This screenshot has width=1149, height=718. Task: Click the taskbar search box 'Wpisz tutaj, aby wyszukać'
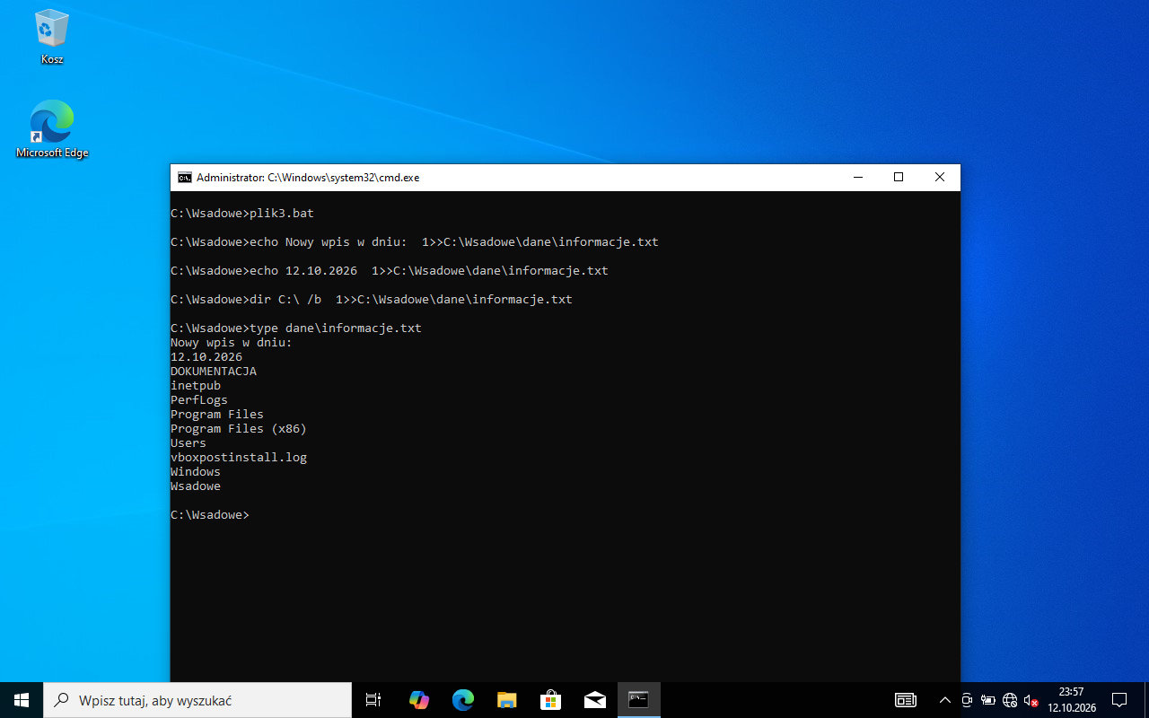pos(197,700)
